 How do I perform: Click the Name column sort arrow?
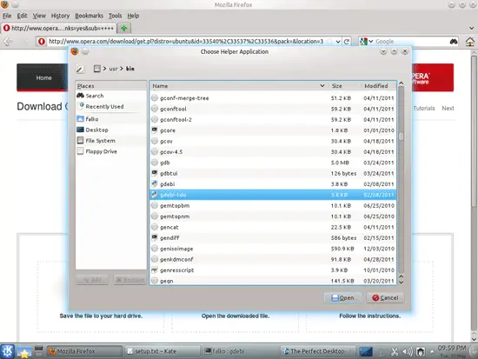coord(322,86)
